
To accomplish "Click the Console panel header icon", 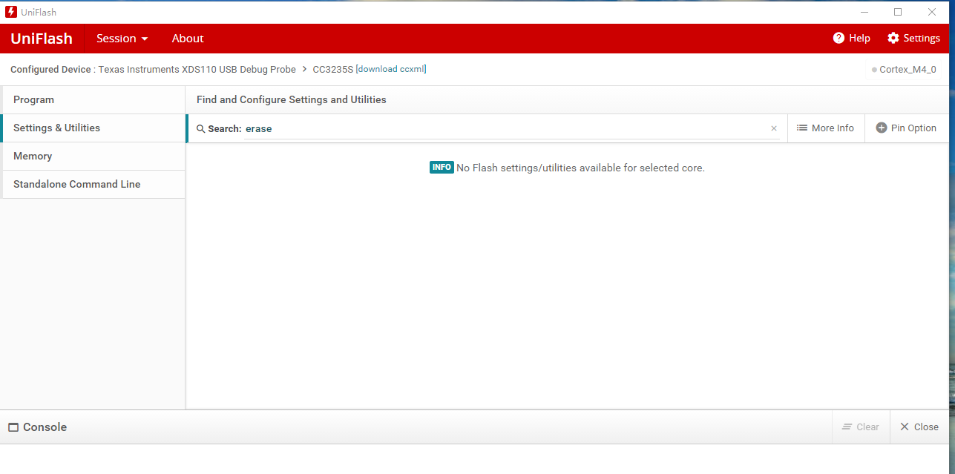I will [x=13, y=427].
